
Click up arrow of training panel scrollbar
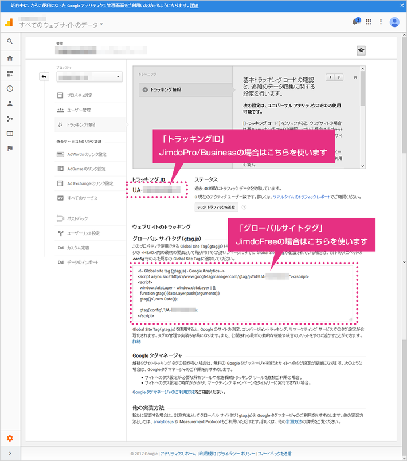[363, 68]
